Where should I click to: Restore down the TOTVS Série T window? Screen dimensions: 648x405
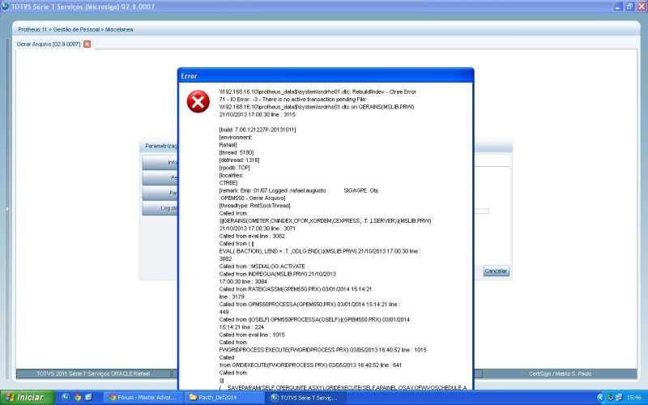629,6
